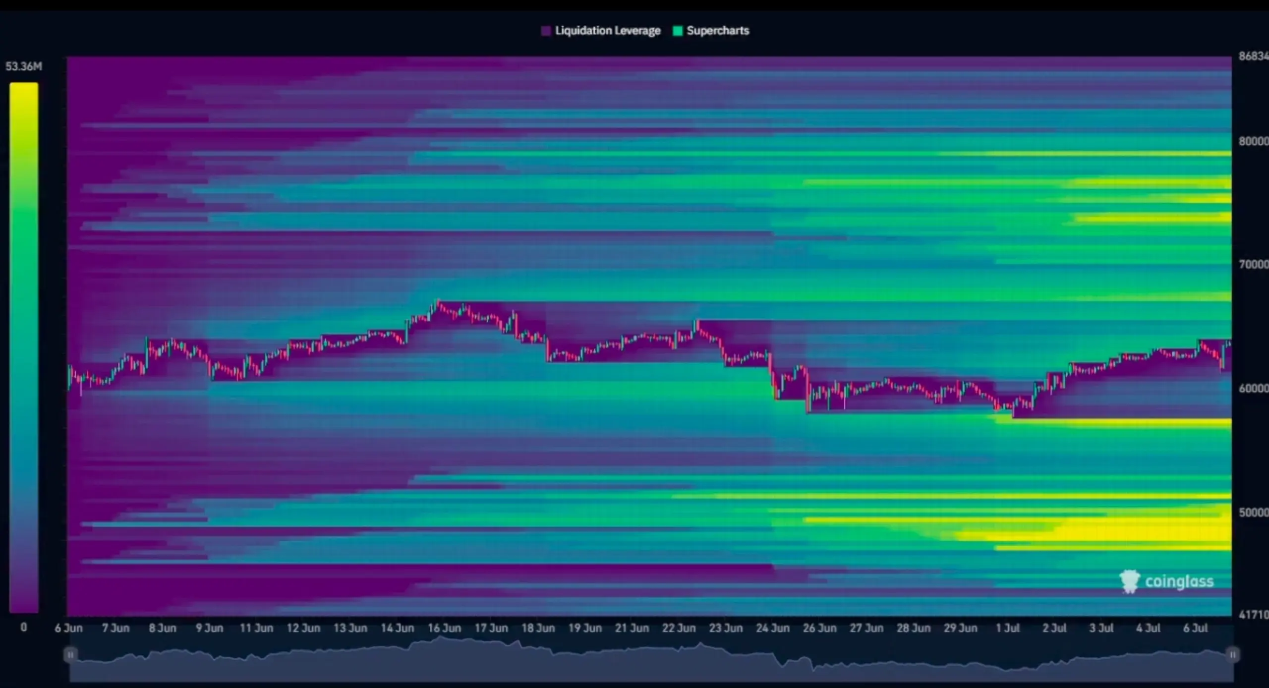
Task: Click the 60000 price axis label
Action: [x=1254, y=388]
